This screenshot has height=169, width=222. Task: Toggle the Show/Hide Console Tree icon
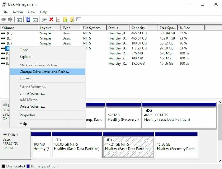[19, 20]
